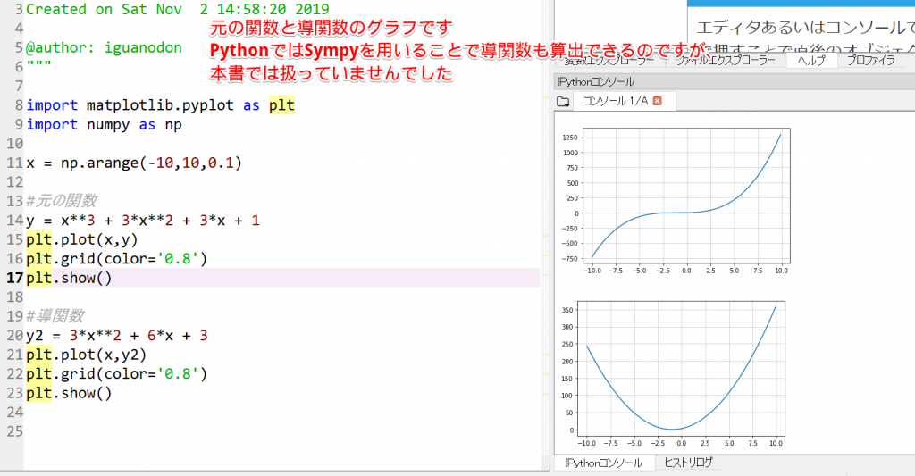Close the コンソール 1/A tab

(657, 101)
